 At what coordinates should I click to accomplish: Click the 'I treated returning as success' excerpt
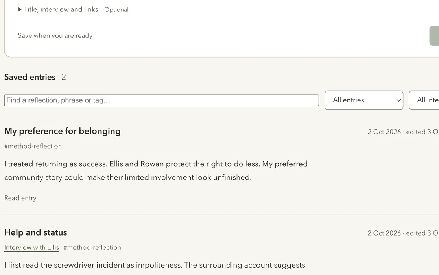(156, 171)
